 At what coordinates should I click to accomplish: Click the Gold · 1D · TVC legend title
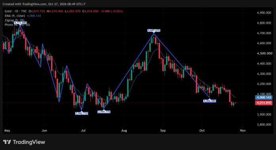click(16, 11)
